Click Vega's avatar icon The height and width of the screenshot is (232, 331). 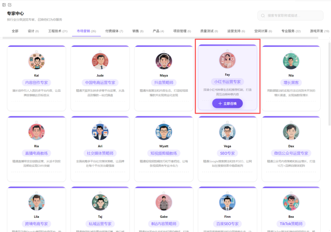(227, 132)
